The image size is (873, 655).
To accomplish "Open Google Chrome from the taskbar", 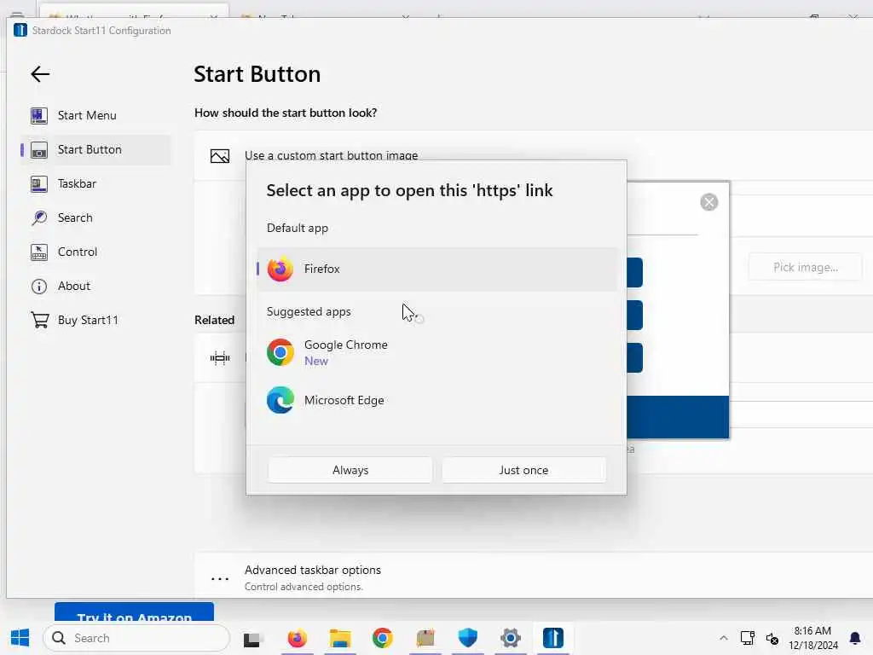I will (x=383, y=638).
